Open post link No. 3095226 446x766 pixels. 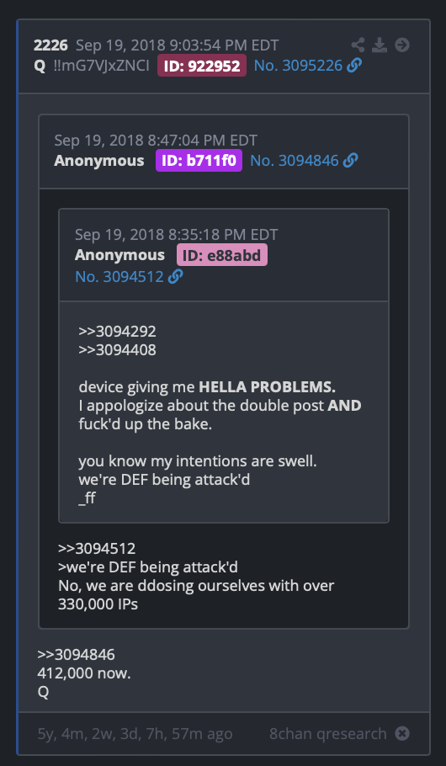coord(298,66)
